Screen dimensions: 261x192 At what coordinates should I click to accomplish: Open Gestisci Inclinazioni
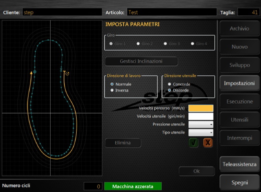141,61
